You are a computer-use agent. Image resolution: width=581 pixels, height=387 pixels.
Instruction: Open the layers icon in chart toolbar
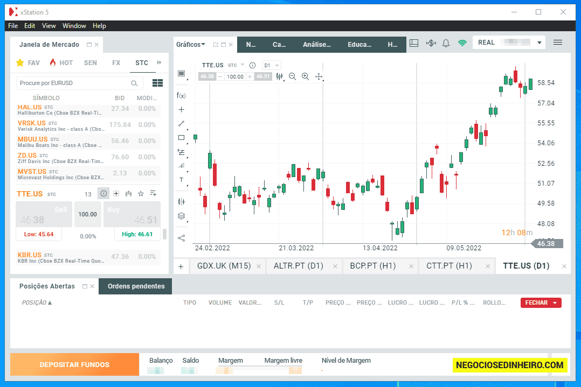point(181,216)
